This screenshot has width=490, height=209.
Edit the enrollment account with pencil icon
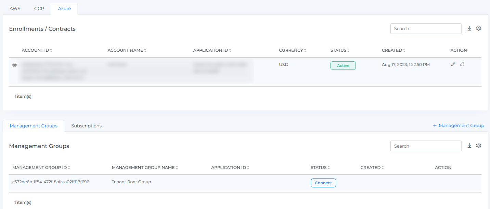453,64
